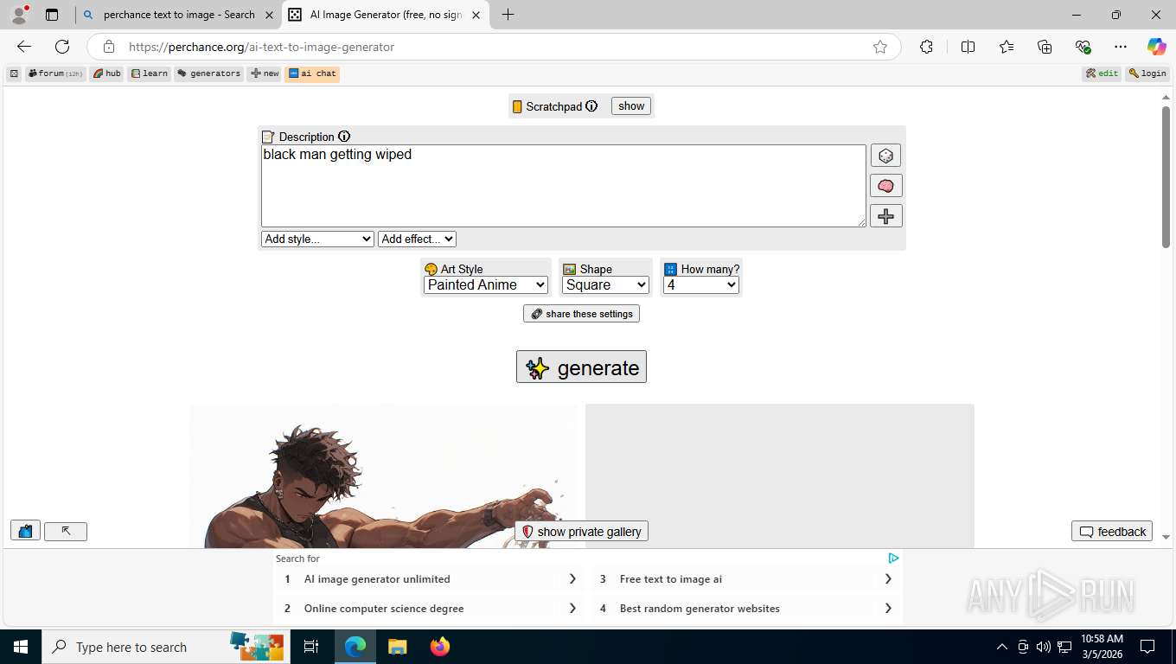Click the page vertical scrollbar thumb

[x=1166, y=177]
